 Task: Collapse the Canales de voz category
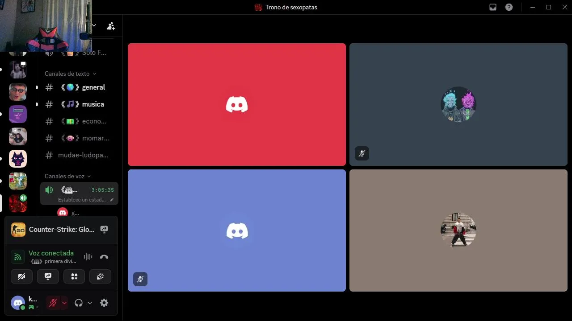[x=67, y=176]
